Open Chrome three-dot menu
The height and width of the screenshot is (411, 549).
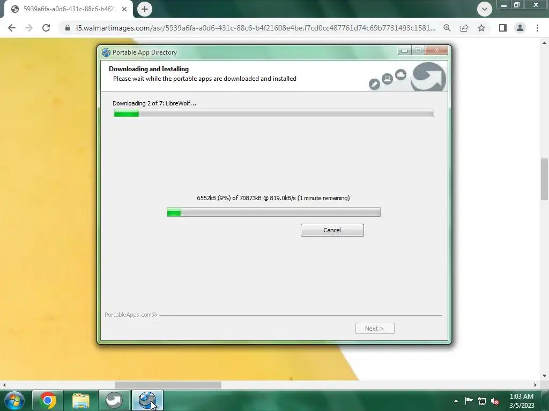click(x=537, y=28)
